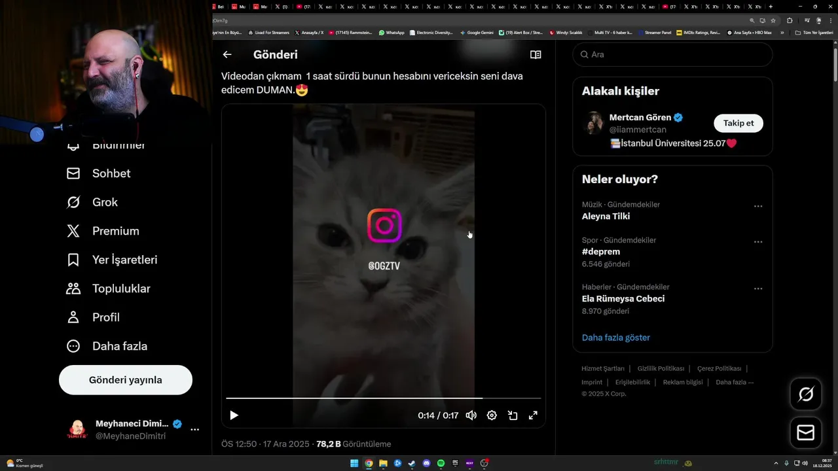The image size is (838, 471).
Task: Click the post timestamp ÖS 12:50
Action: coord(265,444)
